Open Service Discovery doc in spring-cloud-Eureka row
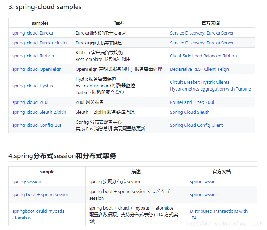The image size is (267, 230). tap(202, 33)
